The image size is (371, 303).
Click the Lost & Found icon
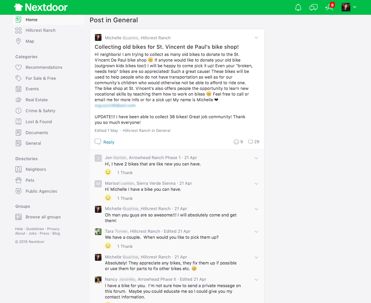click(18, 122)
